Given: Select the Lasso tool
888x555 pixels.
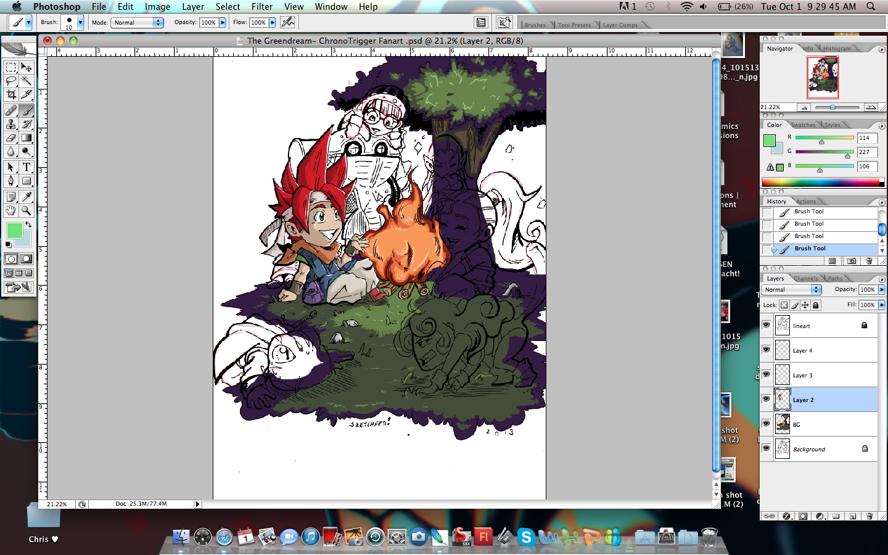Looking at the screenshot, I should click(x=11, y=81).
